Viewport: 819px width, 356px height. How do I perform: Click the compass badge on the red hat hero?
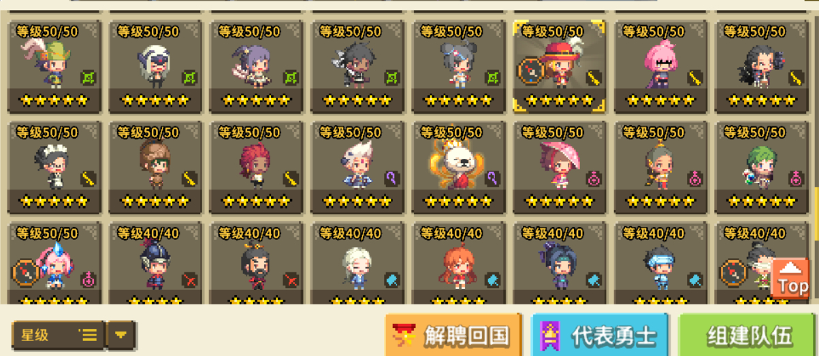(x=530, y=70)
